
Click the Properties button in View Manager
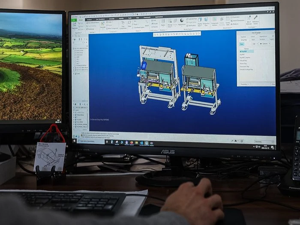click(x=245, y=84)
